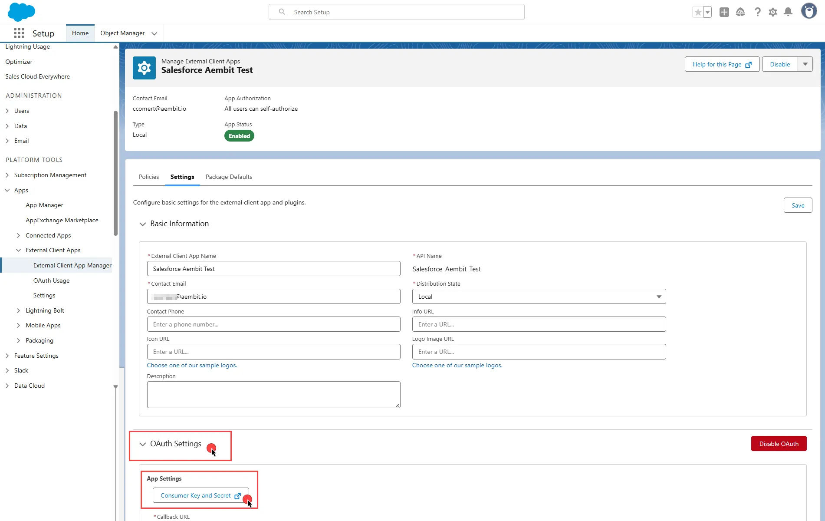Collapse the Basic Information section

coord(142,224)
